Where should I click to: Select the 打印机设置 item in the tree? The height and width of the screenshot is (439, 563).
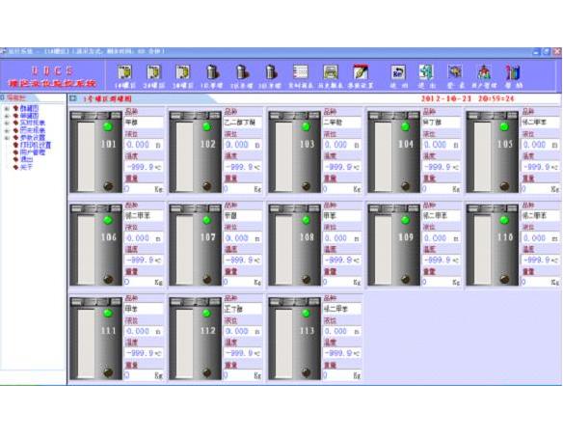[36, 145]
